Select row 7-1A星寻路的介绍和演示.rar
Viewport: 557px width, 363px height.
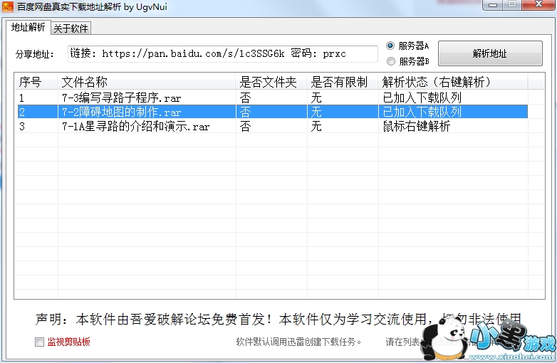click(273, 126)
